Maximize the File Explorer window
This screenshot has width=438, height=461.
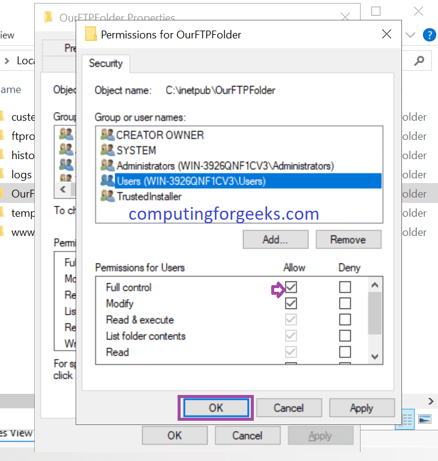click(x=376, y=11)
